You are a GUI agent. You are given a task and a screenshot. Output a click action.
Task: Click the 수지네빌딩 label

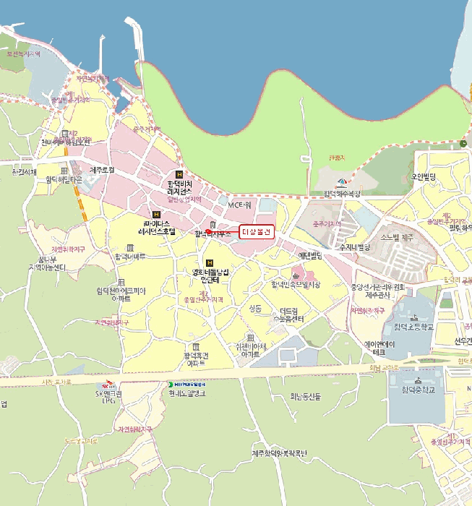pyautogui.click(x=355, y=247)
